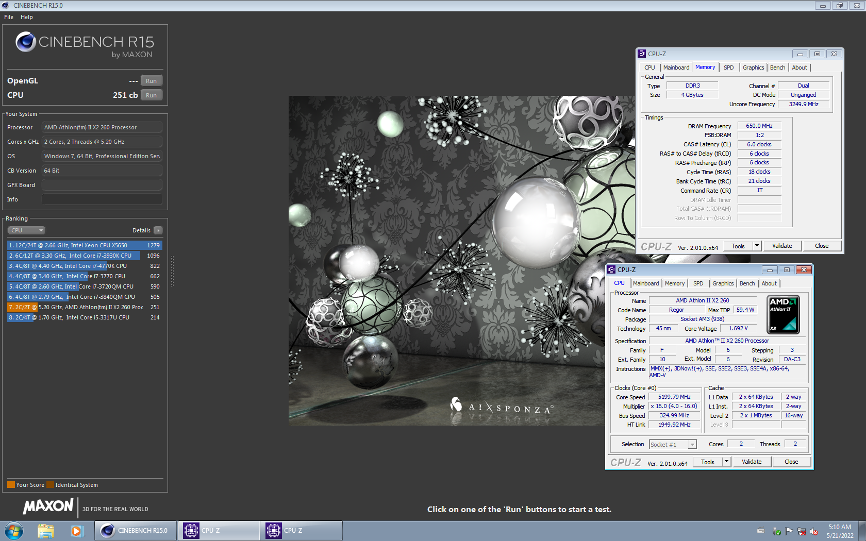
Task: Click the CPU-Z title icon in CPU window
Action: coord(611,269)
